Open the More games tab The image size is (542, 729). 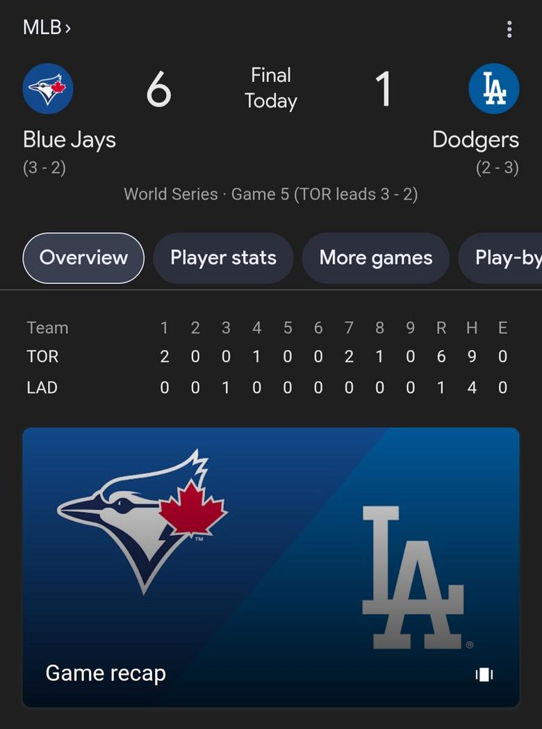click(375, 258)
